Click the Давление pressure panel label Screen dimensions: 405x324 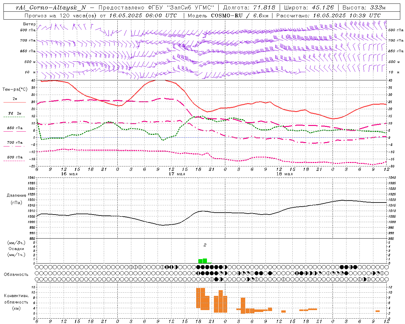(16, 196)
